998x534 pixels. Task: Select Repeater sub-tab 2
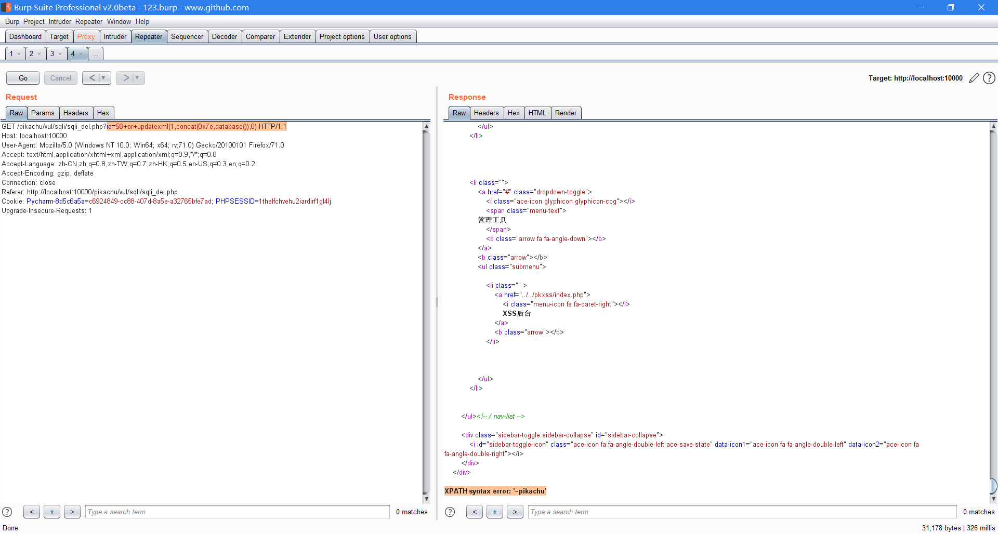[x=31, y=54]
